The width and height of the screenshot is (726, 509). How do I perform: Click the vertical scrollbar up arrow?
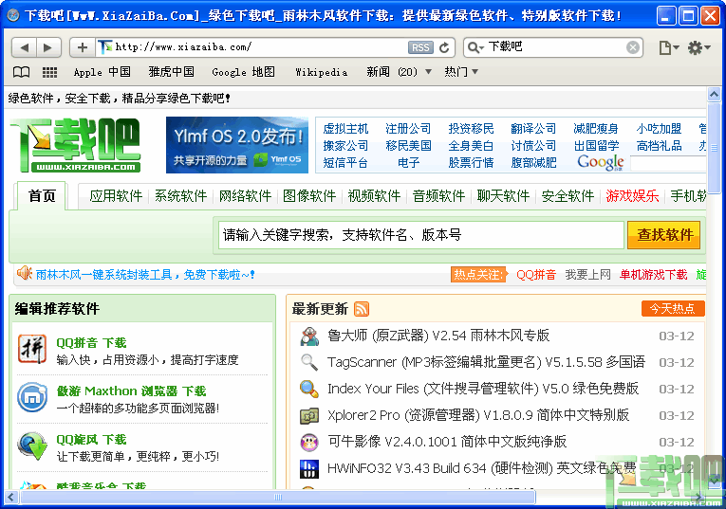714,95
